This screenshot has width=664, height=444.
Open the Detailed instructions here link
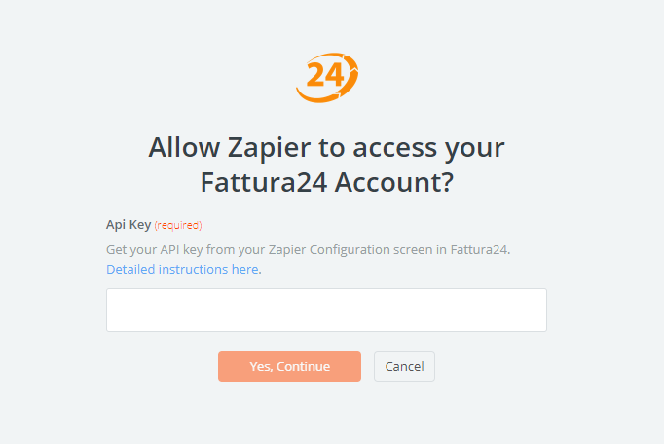(x=182, y=269)
